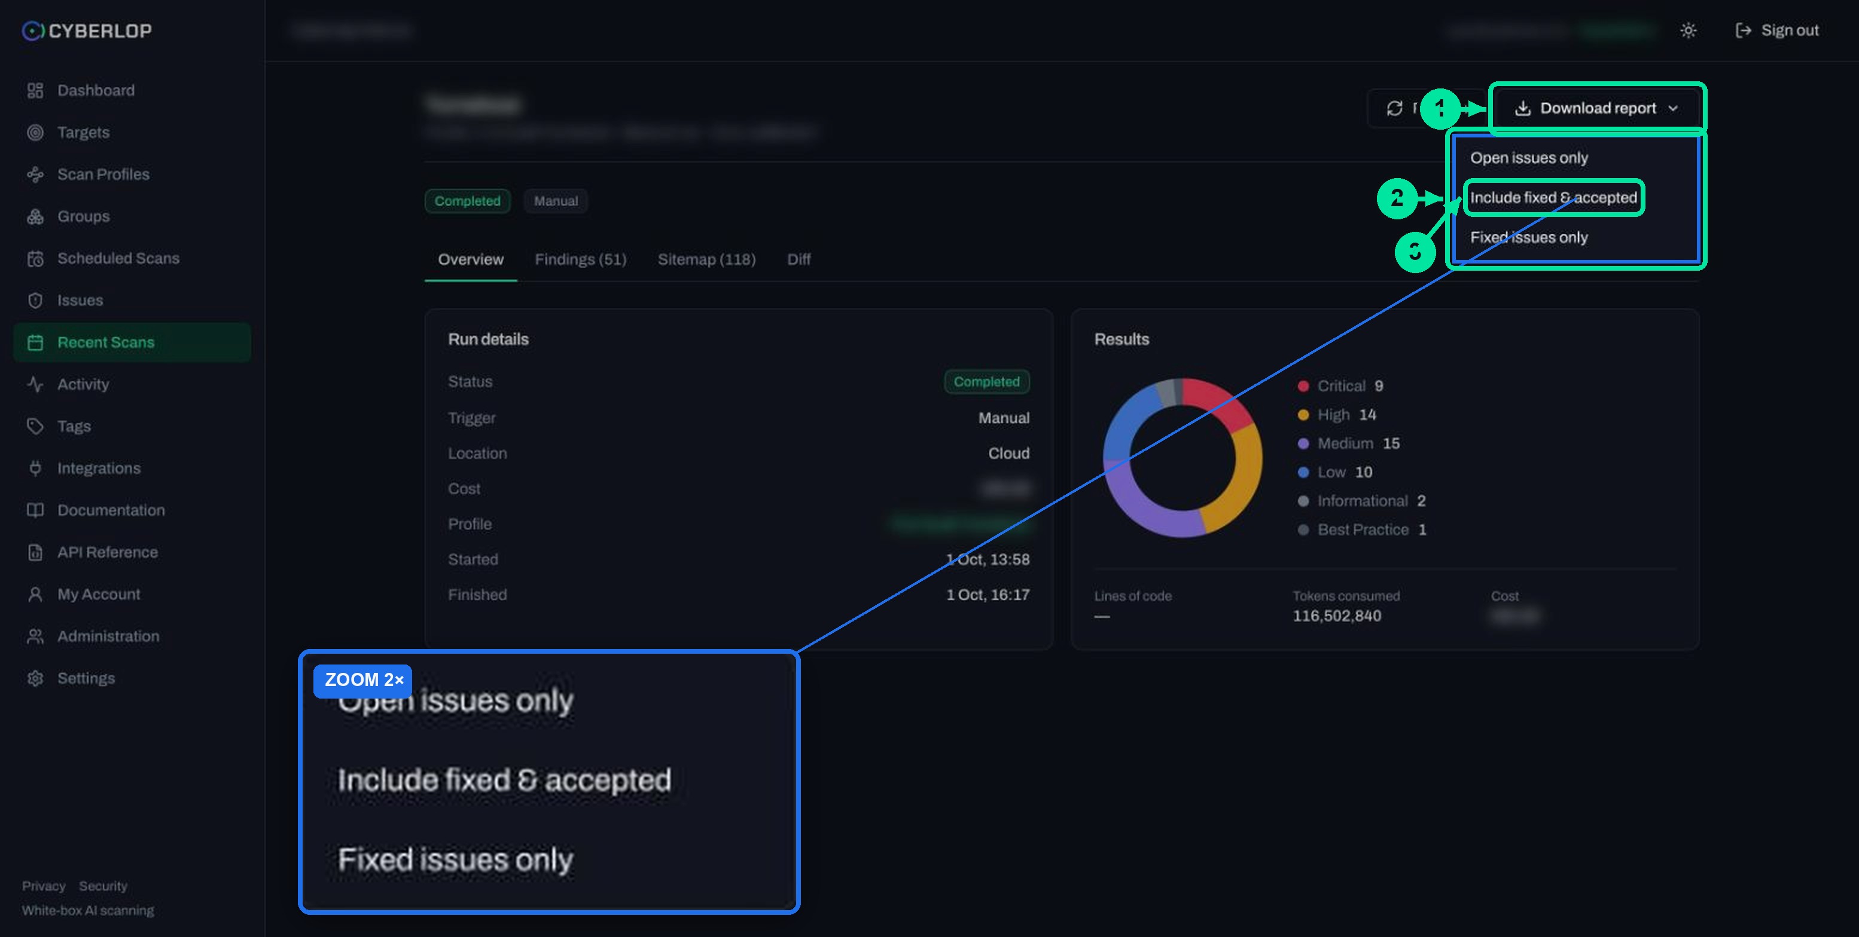Click the Sign out button
This screenshot has height=937, width=1859.
point(1776,30)
